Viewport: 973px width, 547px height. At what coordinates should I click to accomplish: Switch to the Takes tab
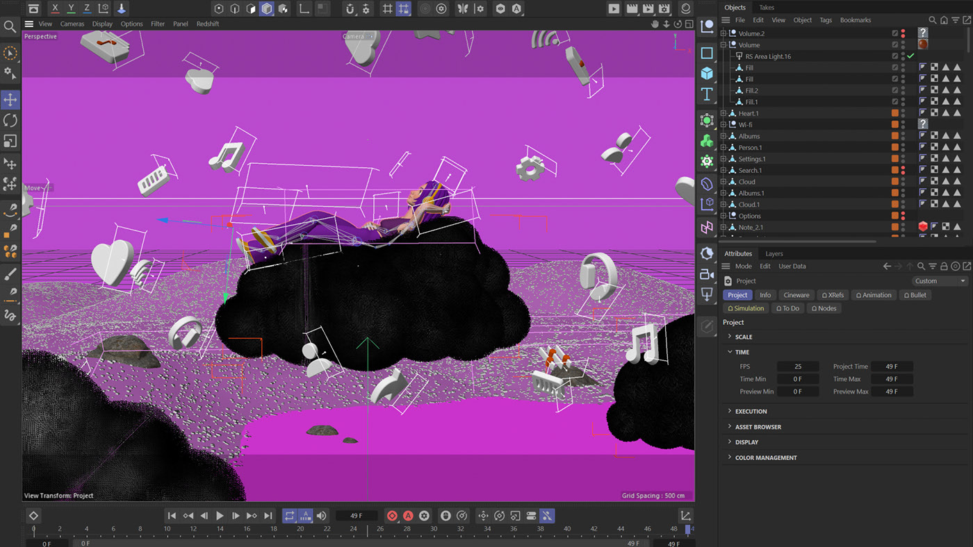(766, 8)
